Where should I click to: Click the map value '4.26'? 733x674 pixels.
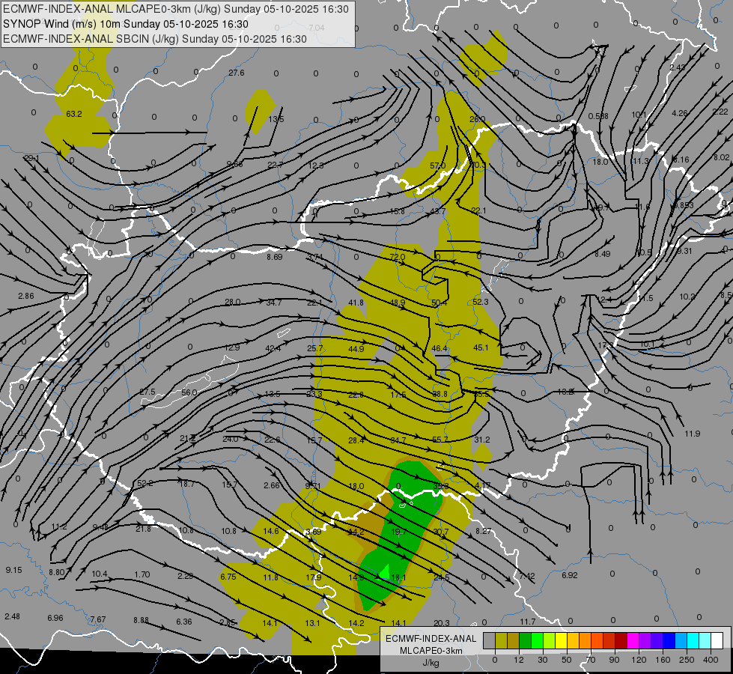[x=679, y=113]
